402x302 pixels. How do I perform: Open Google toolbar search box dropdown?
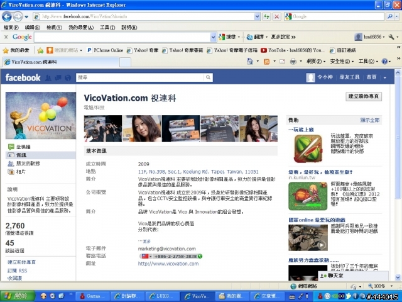pos(213,37)
